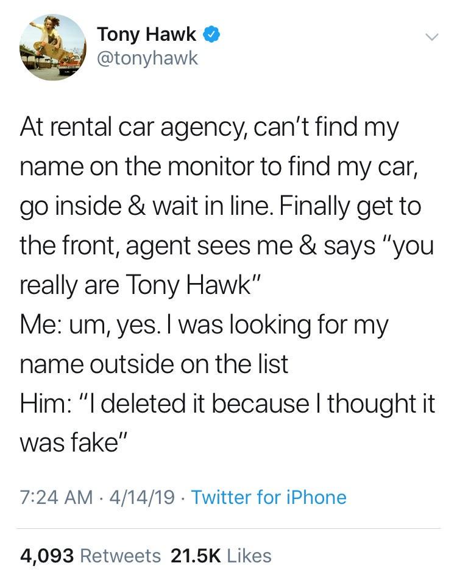This screenshot has width=457, height=580.
Task: Open the @tonyhawk handle link
Action: (x=147, y=59)
